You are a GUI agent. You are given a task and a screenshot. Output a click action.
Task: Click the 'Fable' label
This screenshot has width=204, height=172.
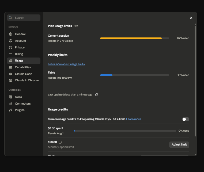coord(51,72)
